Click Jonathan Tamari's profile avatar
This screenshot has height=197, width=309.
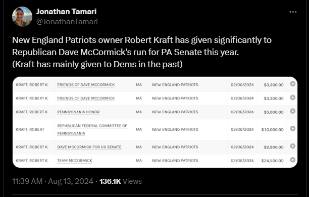pyautogui.click(x=22, y=17)
